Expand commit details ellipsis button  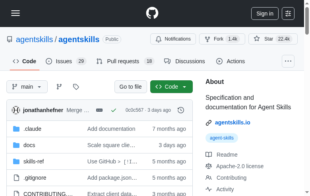pos(99,110)
